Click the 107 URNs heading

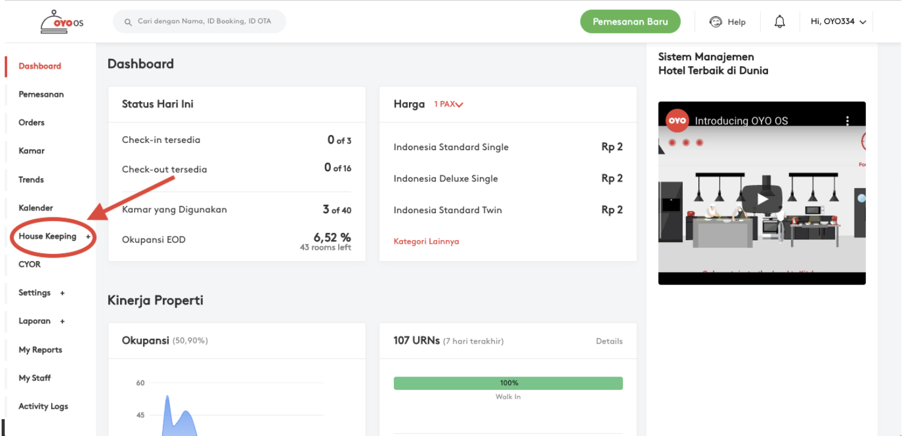[x=417, y=341]
